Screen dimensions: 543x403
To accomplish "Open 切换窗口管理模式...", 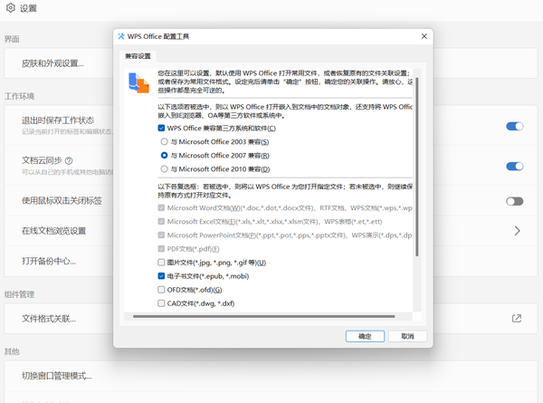I will tap(57, 376).
